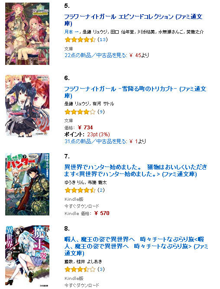This screenshot has width=220, height=289.
Task: Click the ¥ 734 price for item 6
Action: 85,128
